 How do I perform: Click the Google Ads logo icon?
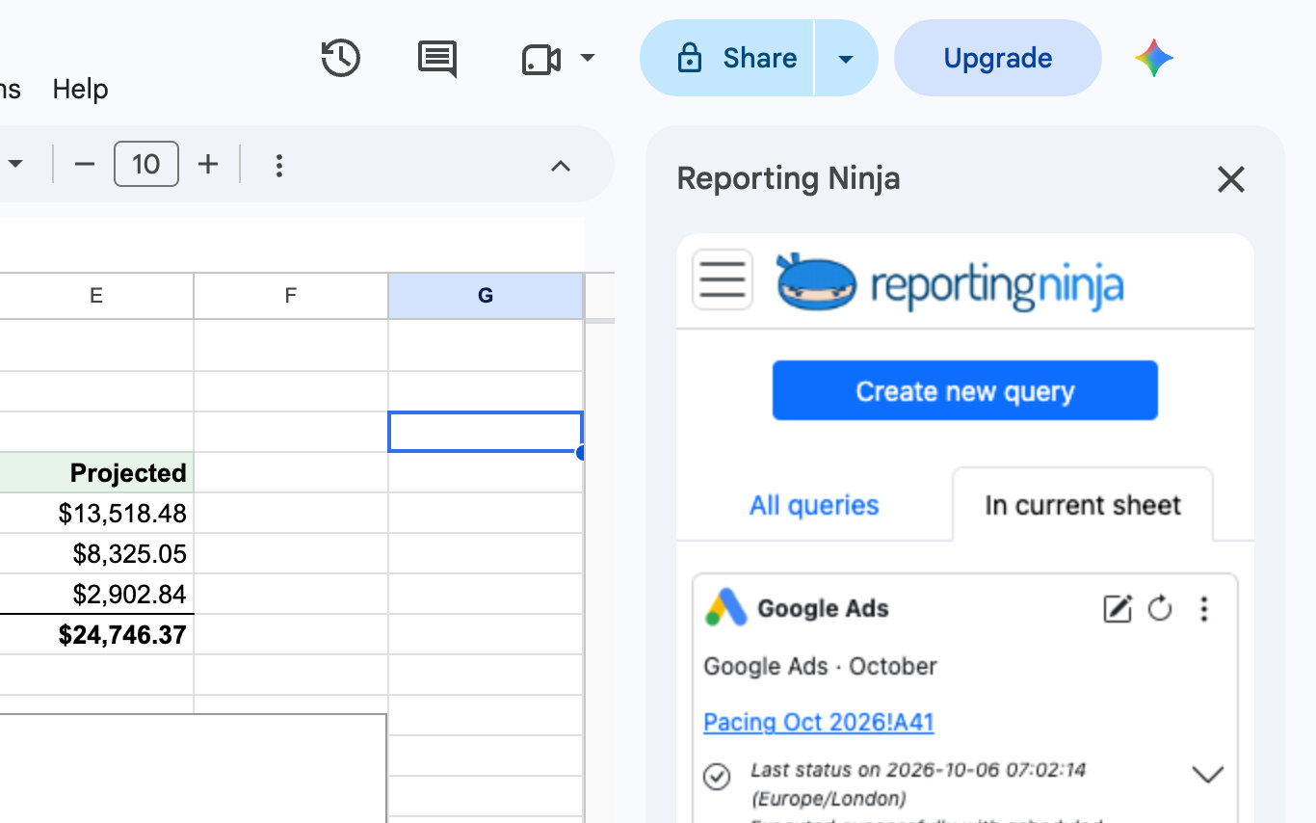point(726,608)
